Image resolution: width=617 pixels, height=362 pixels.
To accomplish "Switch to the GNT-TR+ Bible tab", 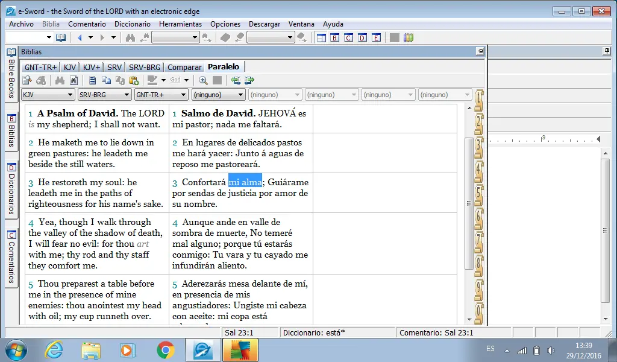I will 40,67.
